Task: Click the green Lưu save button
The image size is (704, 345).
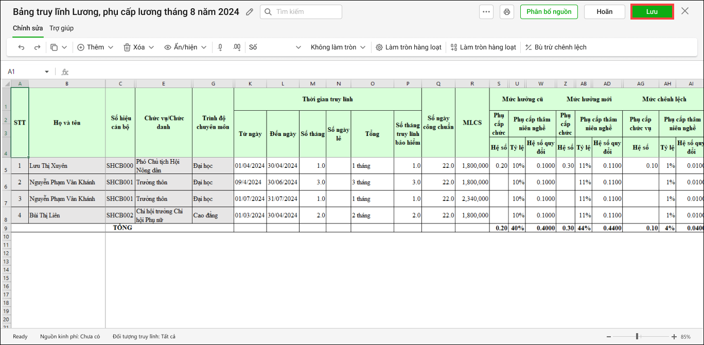Action: coord(652,12)
